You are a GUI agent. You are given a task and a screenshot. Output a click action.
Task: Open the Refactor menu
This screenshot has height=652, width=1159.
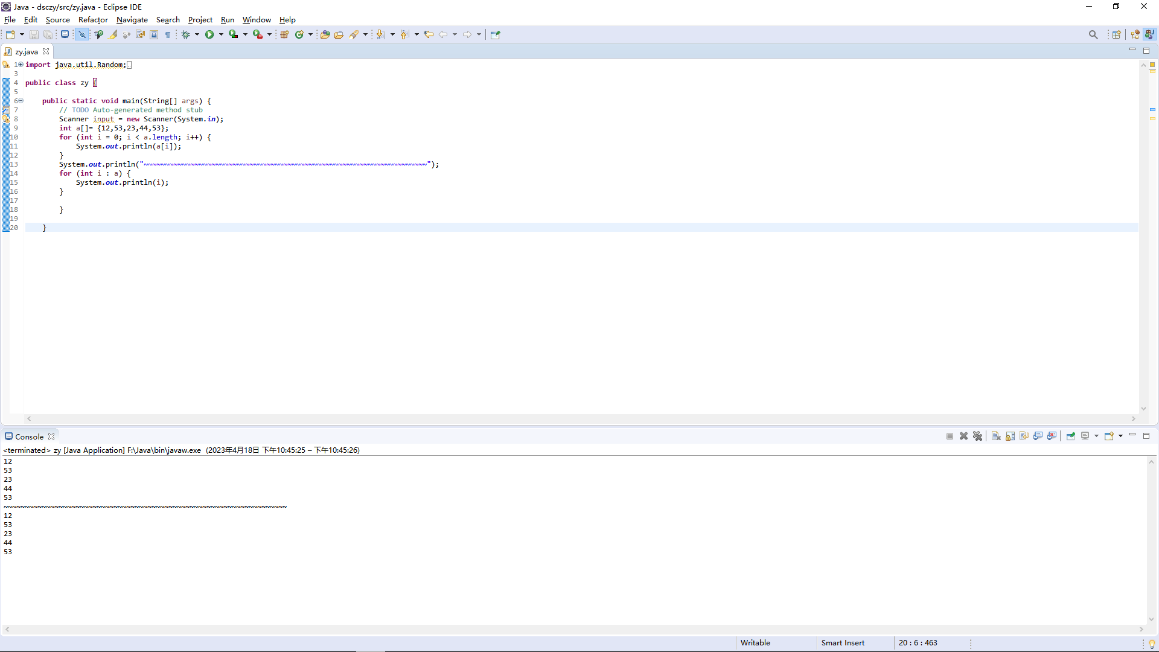[x=93, y=20]
